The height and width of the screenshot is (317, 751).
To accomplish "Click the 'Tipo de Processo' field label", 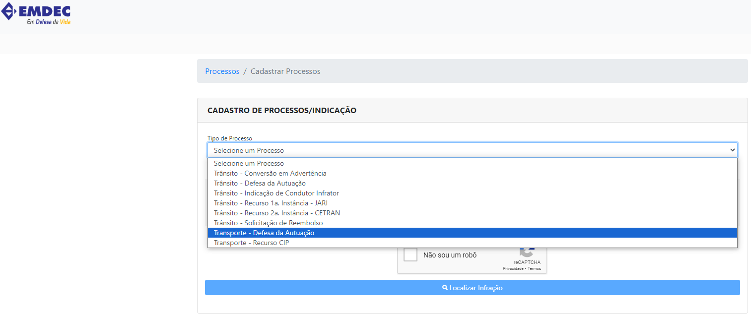I will click(230, 138).
